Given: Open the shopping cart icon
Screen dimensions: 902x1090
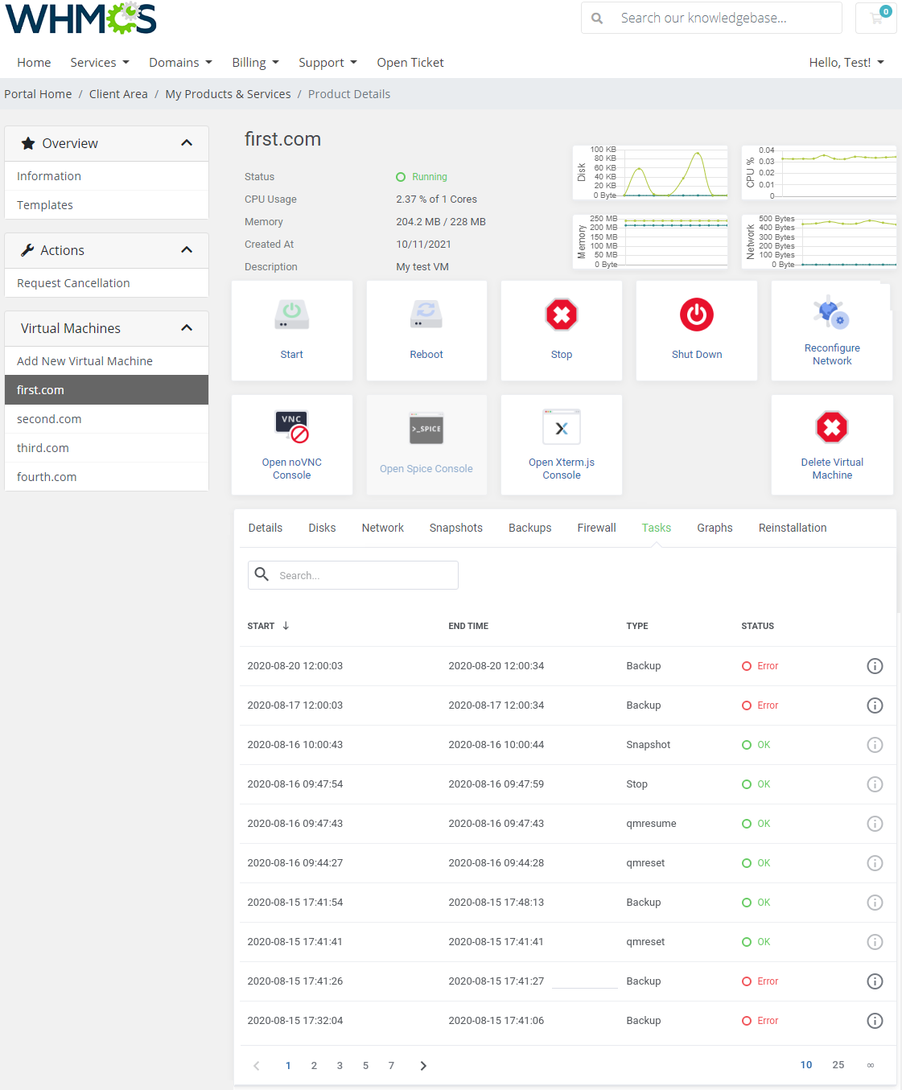Looking at the screenshot, I should 876,18.
